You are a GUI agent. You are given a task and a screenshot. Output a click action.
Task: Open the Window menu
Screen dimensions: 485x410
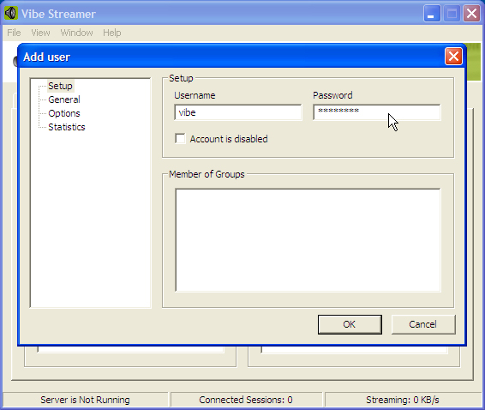(x=77, y=33)
